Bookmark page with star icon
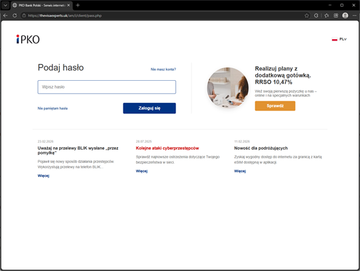360x271 pixels. (x=306, y=16)
